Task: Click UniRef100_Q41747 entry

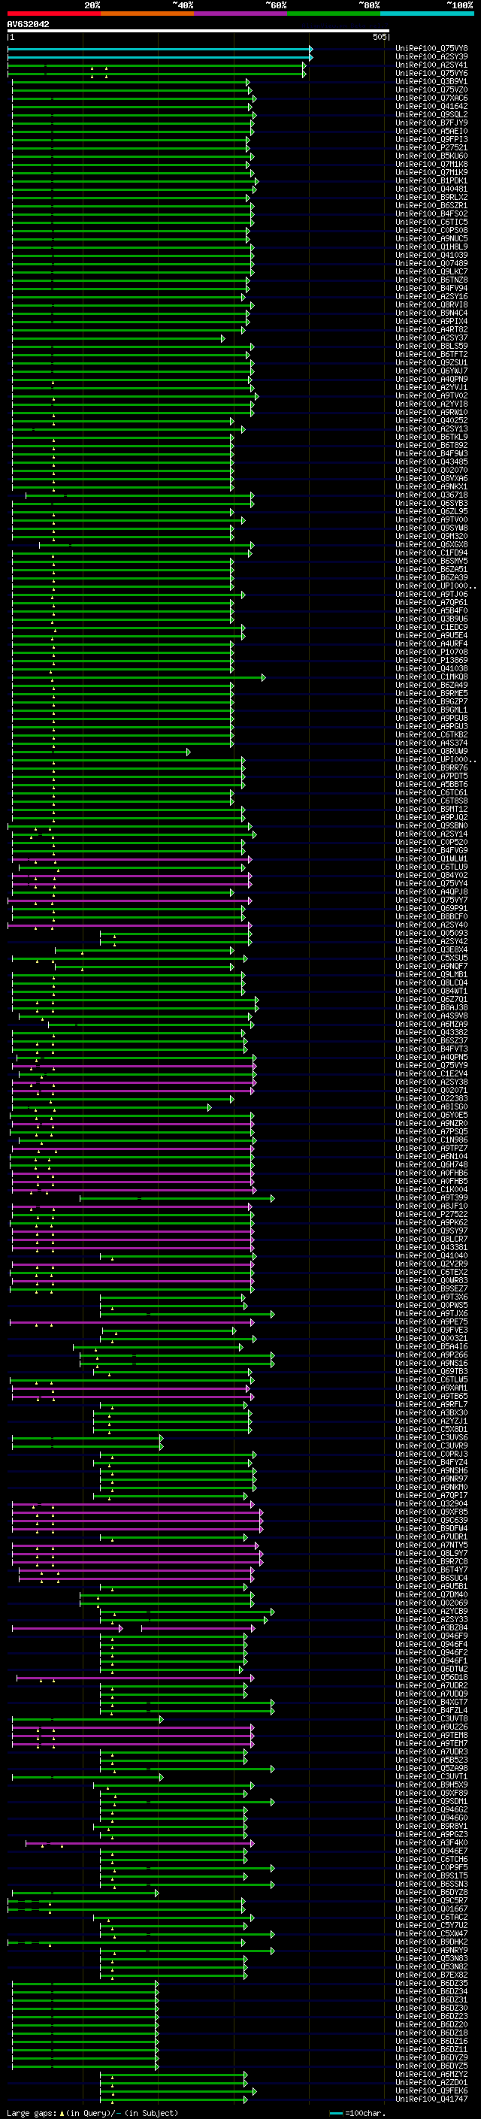Action: 431,2099
